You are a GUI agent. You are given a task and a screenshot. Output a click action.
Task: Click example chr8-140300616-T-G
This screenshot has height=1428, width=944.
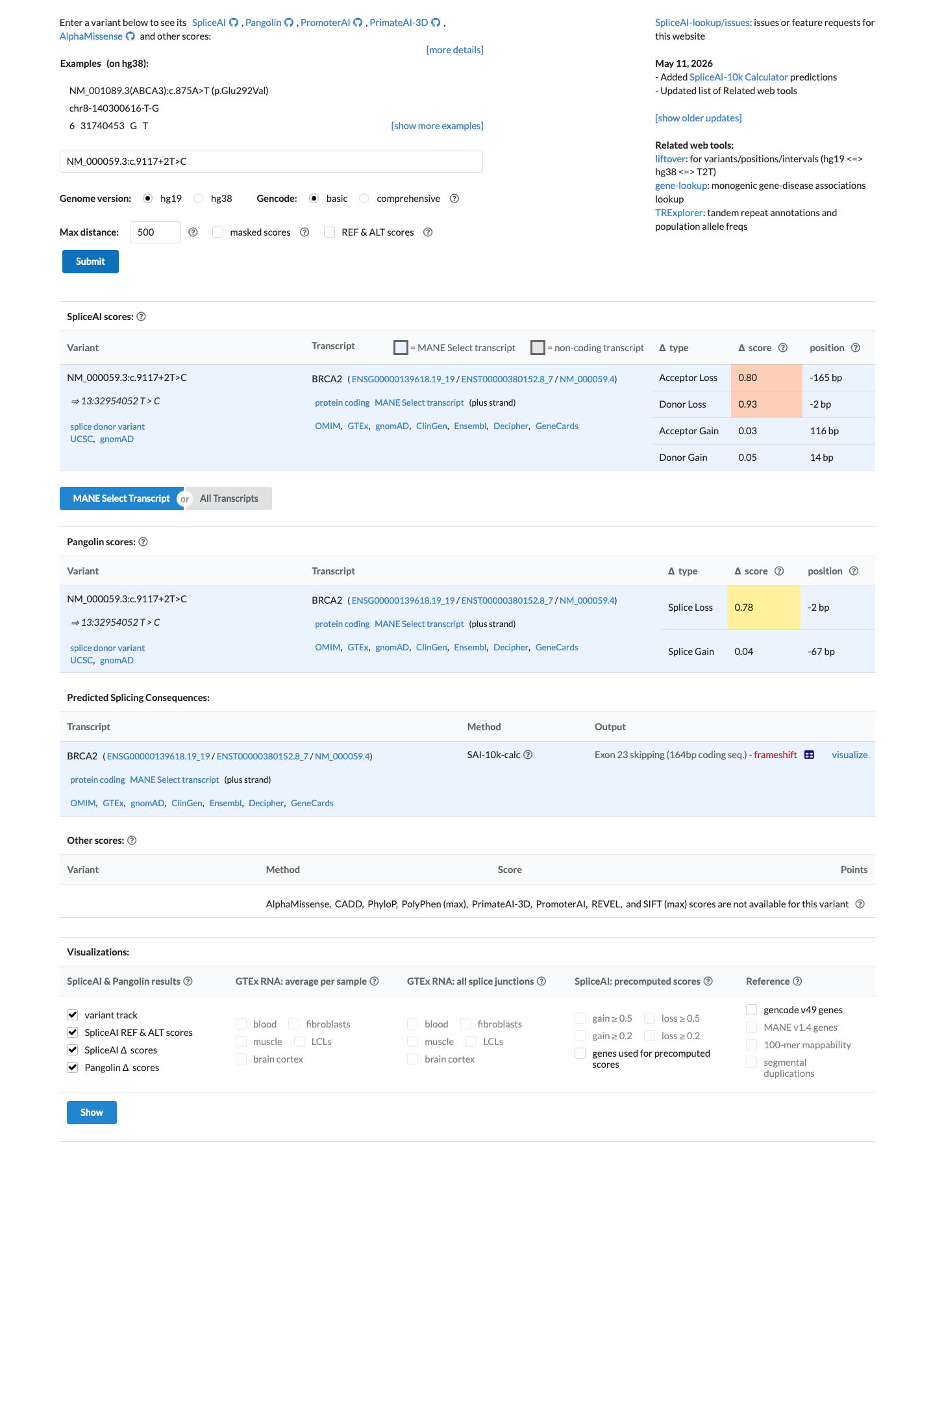tap(114, 108)
